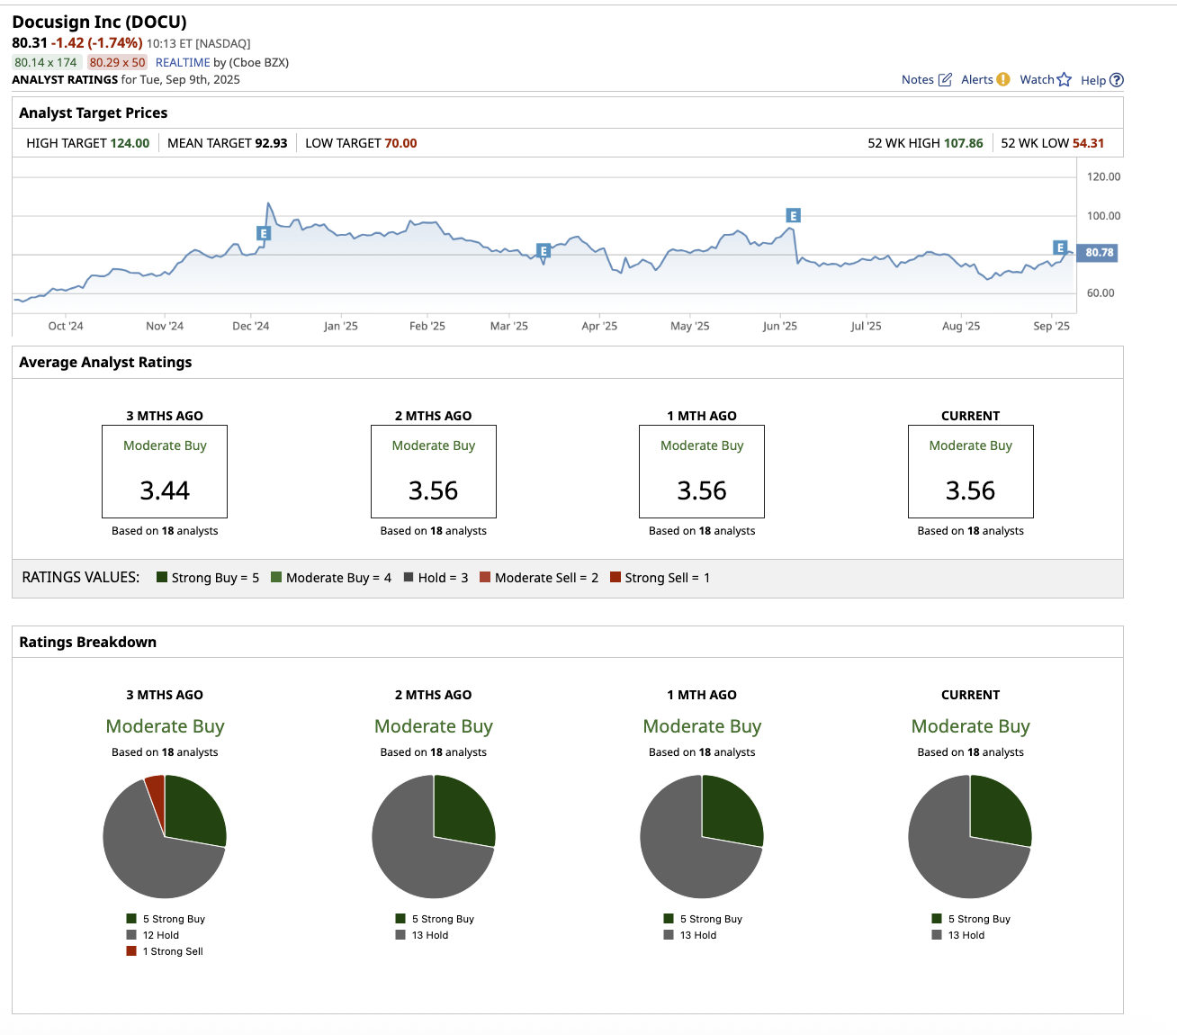Viewport: 1177px width, 1035px height.
Task: Click the Watch star icon
Action: pos(1065,79)
